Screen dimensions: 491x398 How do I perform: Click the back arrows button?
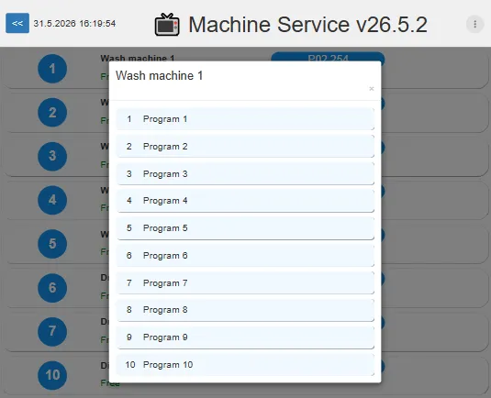[x=17, y=23]
